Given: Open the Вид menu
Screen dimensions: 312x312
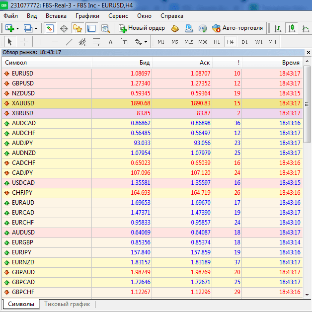Looking at the screenshot, I should tap(32, 16).
